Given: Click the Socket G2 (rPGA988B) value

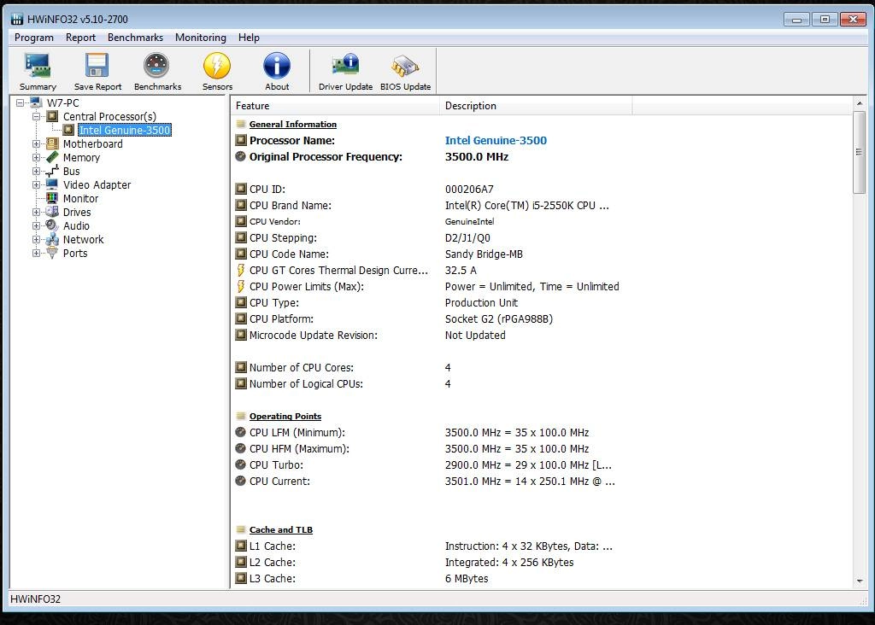Looking at the screenshot, I should click(x=499, y=319).
